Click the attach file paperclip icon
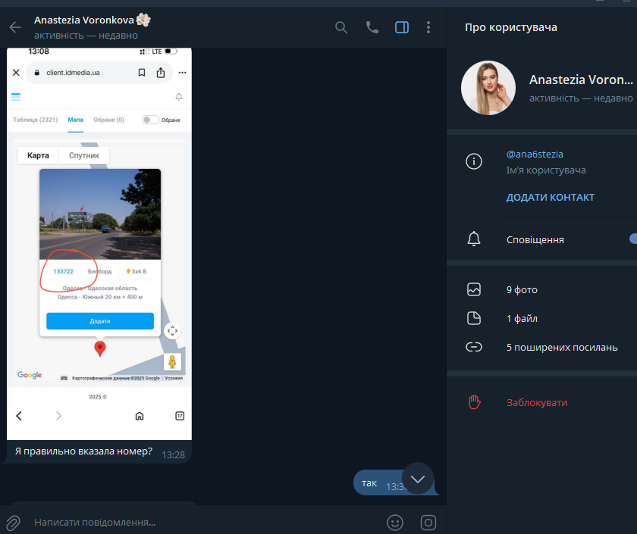 click(x=13, y=523)
